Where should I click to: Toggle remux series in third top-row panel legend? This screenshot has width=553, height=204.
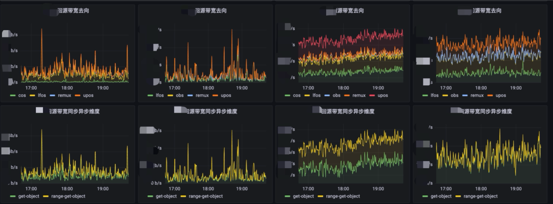359,96
